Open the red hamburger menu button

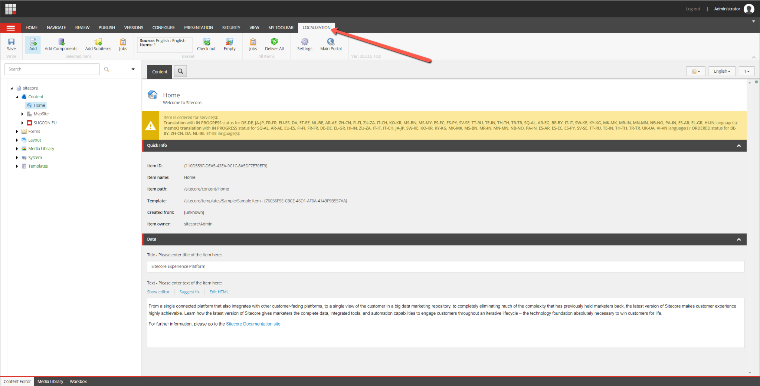[x=11, y=28]
